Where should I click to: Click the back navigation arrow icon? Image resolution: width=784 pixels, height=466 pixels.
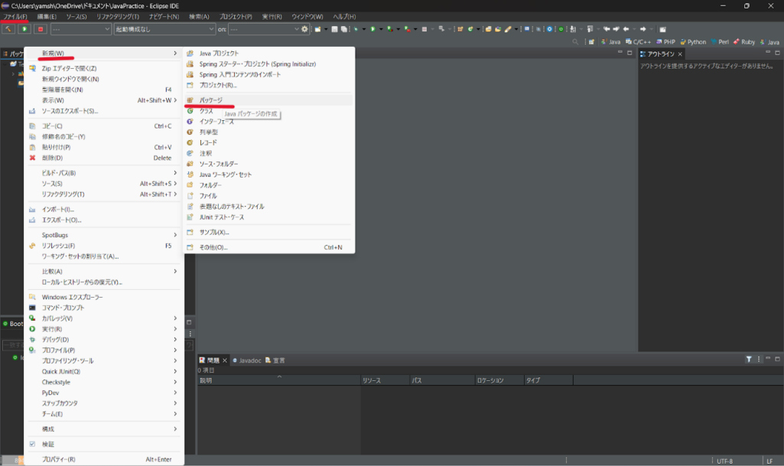pyautogui.click(x=626, y=29)
